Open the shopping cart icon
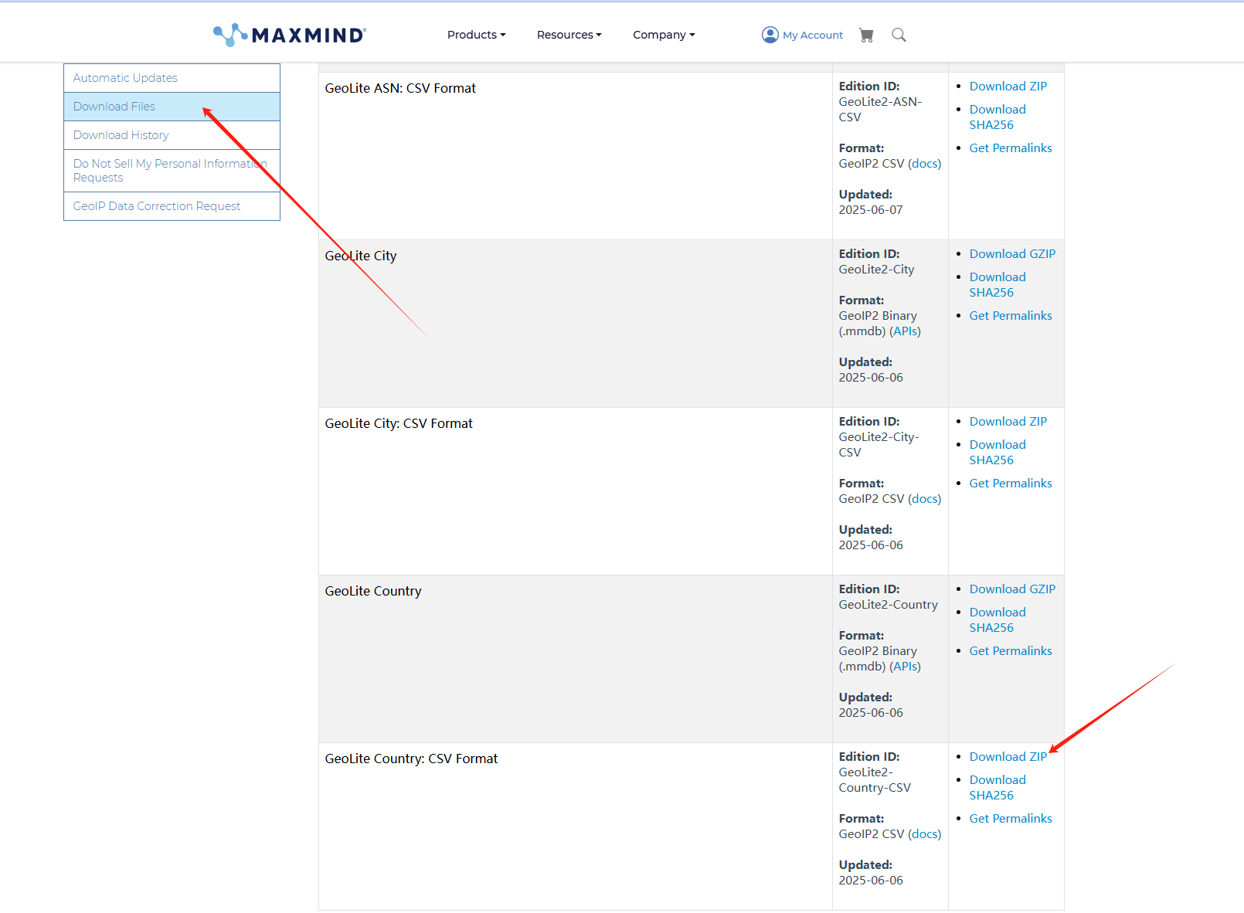The image size is (1244, 913). [x=866, y=35]
